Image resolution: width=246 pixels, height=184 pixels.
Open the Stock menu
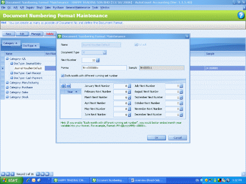click(39, 7)
